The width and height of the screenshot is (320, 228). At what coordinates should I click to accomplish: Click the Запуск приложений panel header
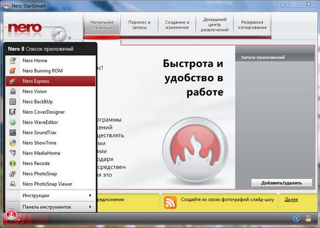pyautogui.click(x=275, y=58)
